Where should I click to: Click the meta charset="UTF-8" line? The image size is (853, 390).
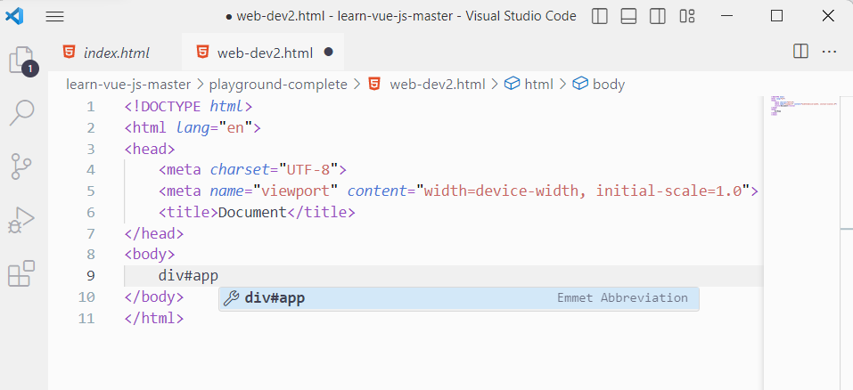tap(252, 170)
